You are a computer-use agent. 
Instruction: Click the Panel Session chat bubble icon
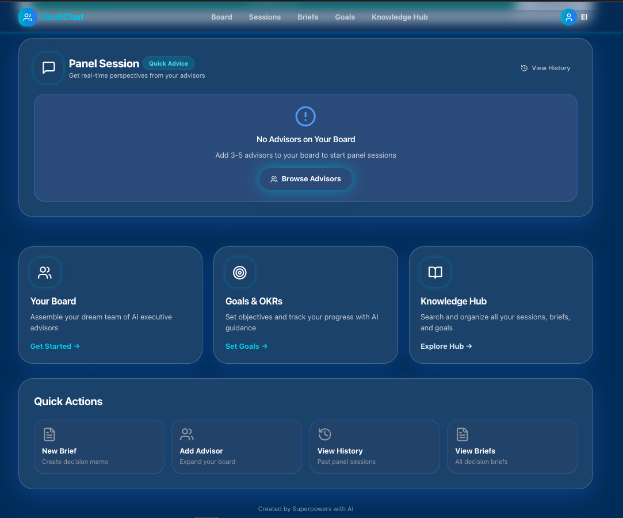pyautogui.click(x=48, y=67)
